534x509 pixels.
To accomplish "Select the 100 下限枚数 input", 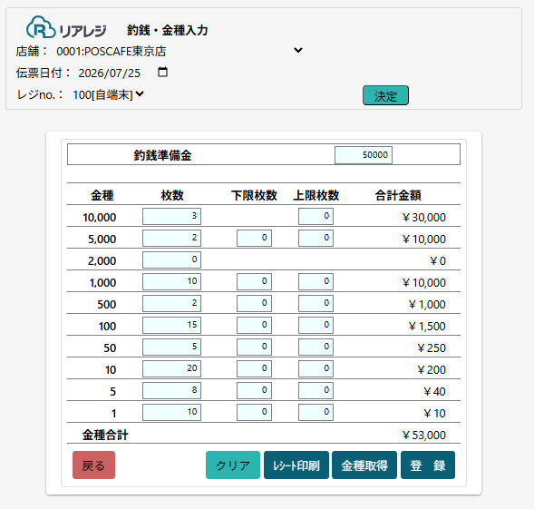I will tap(254, 326).
